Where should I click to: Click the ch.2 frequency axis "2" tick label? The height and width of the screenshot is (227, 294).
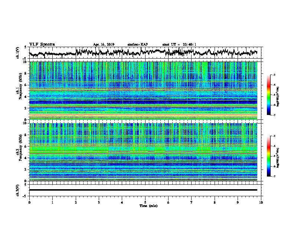point(26,170)
